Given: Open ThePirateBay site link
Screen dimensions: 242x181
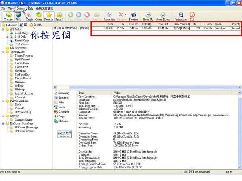Looking at the screenshot, I should (22, 74).
